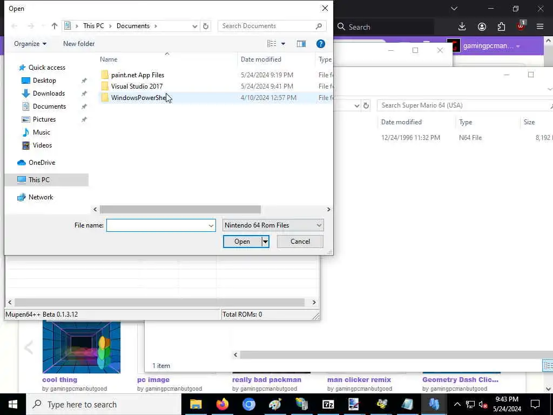Go to Music in navigation pane

pyautogui.click(x=41, y=132)
